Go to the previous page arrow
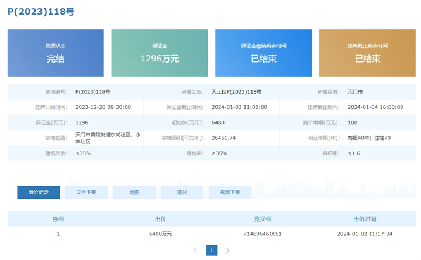Screen dimensions: 421x260 pyautogui.click(x=195, y=251)
